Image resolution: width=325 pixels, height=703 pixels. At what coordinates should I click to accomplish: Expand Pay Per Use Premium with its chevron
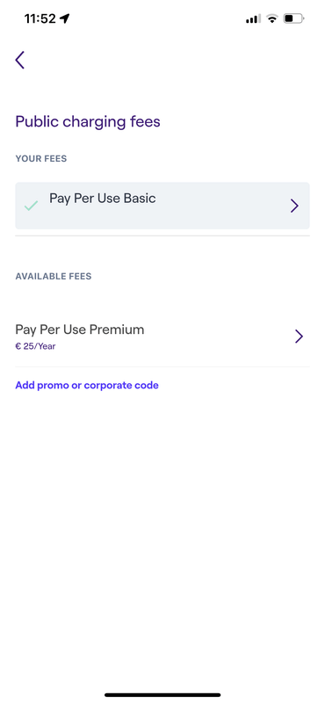click(299, 337)
